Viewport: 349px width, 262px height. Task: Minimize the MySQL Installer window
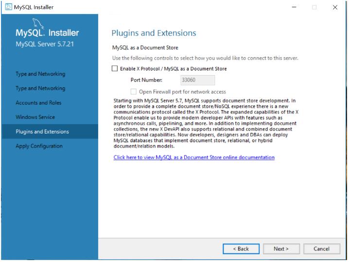click(294, 7)
